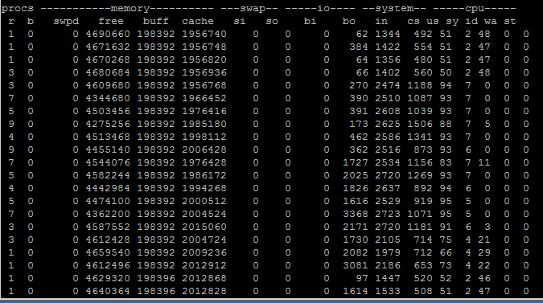Screen dimensions: 543x303
Task: Click free memory value 4362200
Action: tap(108, 214)
